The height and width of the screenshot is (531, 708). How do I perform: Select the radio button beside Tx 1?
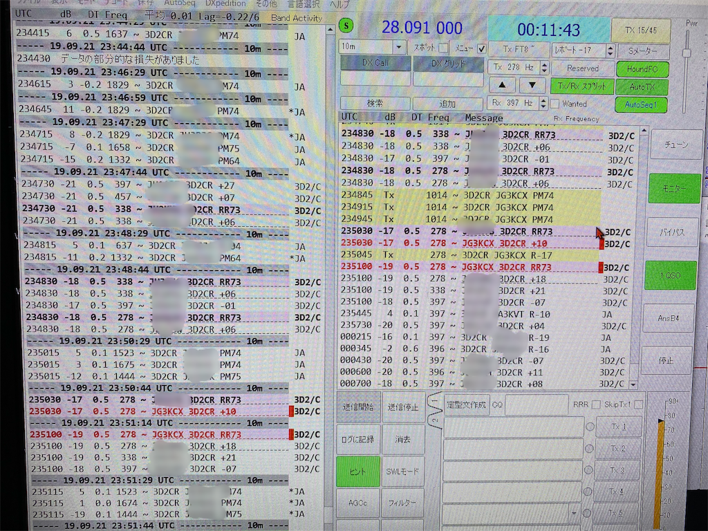[x=590, y=426]
